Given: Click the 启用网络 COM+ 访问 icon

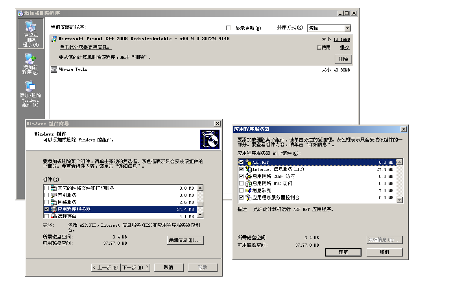Looking at the screenshot, I should point(249,176).
